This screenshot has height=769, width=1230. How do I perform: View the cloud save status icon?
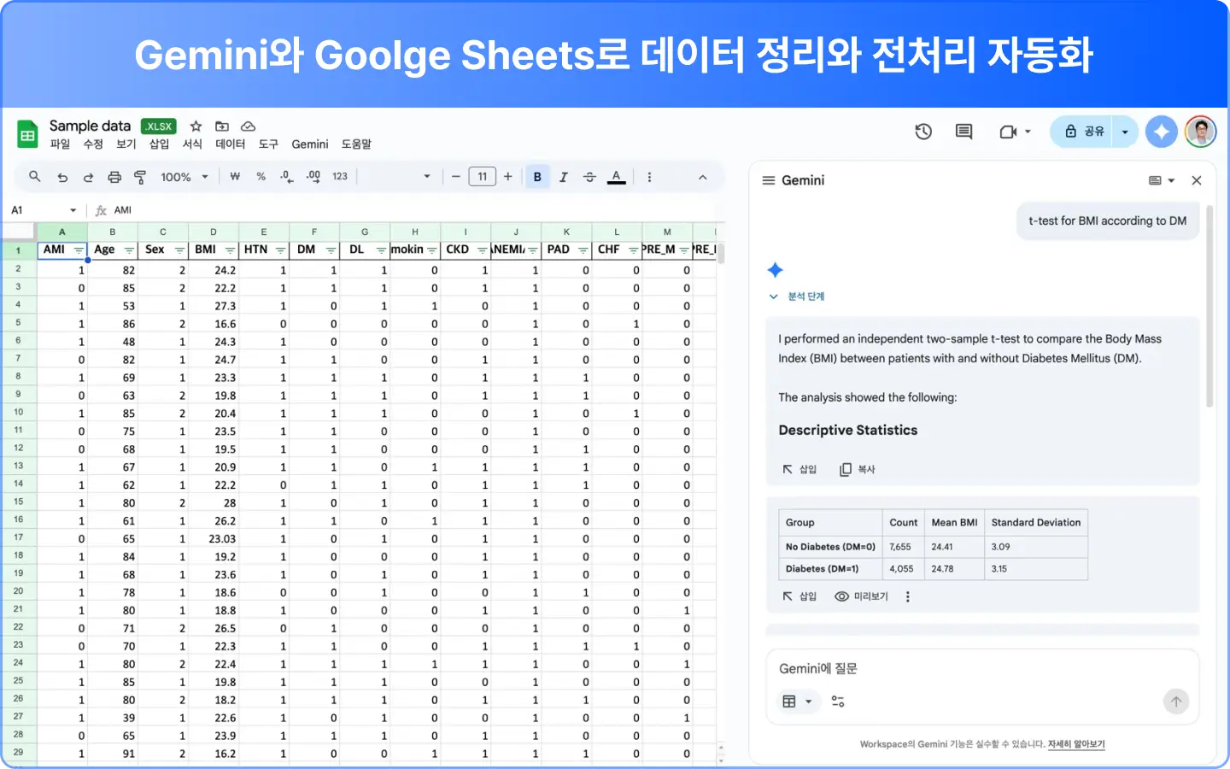pyautogui.click(x=248, y=126)
